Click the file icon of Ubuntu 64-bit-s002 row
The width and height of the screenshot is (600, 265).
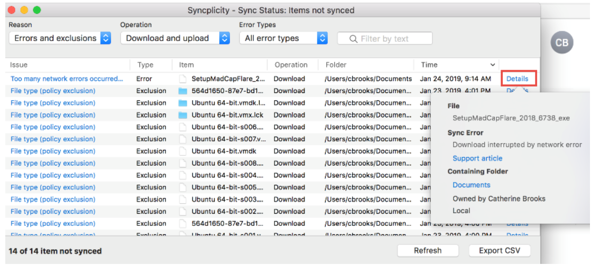(182, 212)
